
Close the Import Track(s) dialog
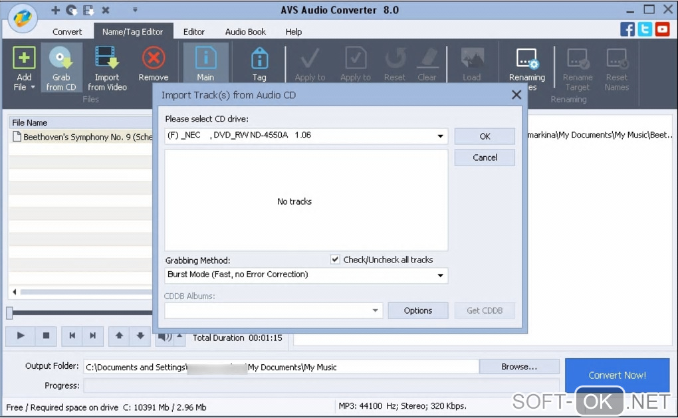click(516, 94)
